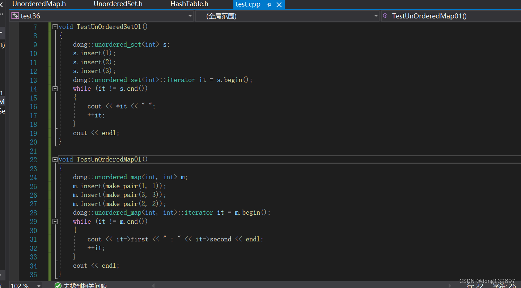Click cout << endl; on line 34
Screen dimensions: 521x288
96,266
